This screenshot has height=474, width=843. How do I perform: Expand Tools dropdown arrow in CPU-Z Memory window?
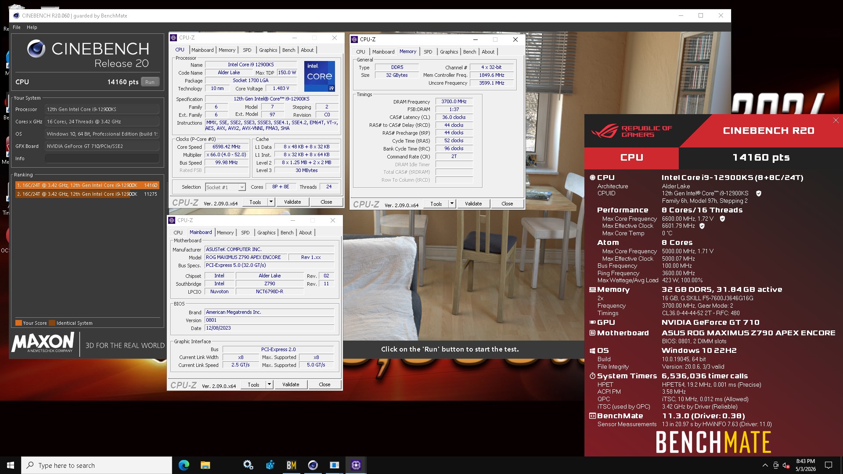click(x=452, y=204)
